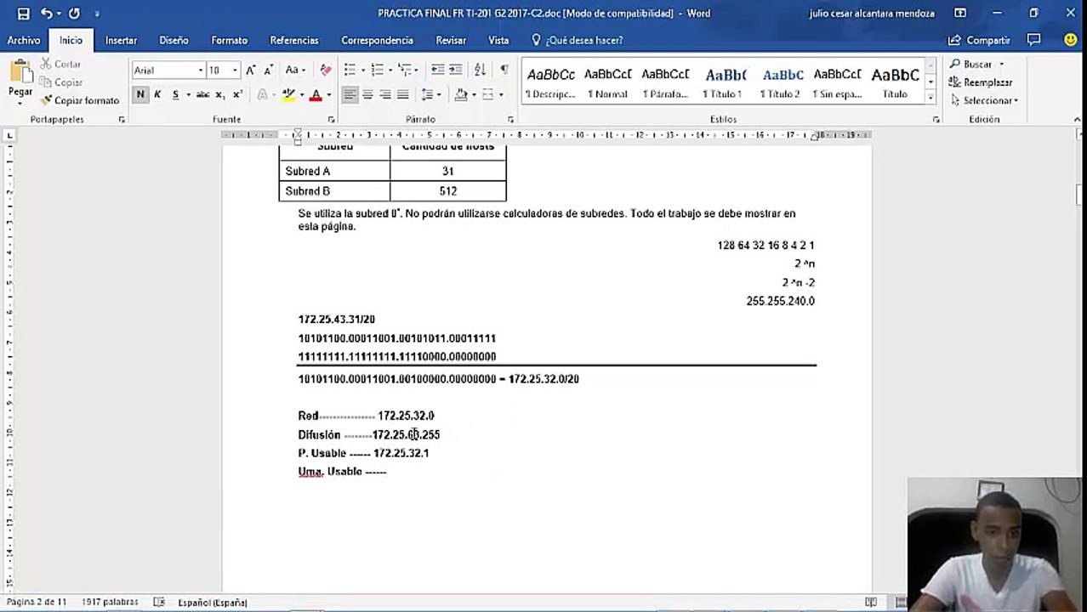
Task: Decrease paragraph indent
Action: click(x=437, y=70)
